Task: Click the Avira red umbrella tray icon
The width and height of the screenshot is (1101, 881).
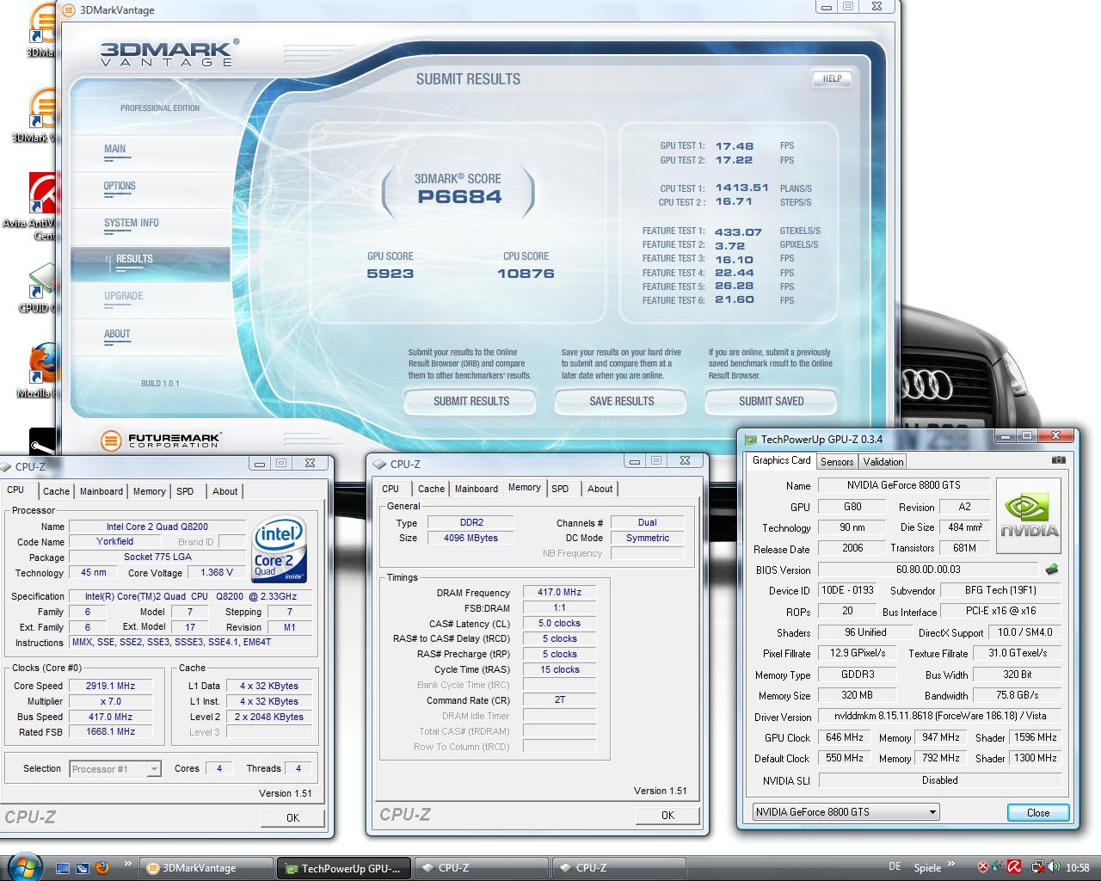Action: click(x=1015, y=867)
